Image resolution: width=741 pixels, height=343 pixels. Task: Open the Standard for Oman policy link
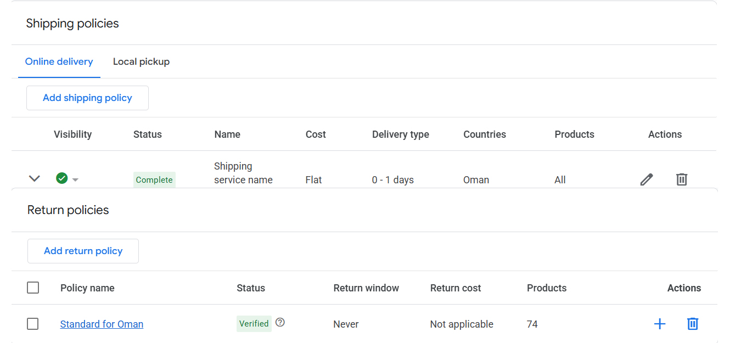point(102,324)
